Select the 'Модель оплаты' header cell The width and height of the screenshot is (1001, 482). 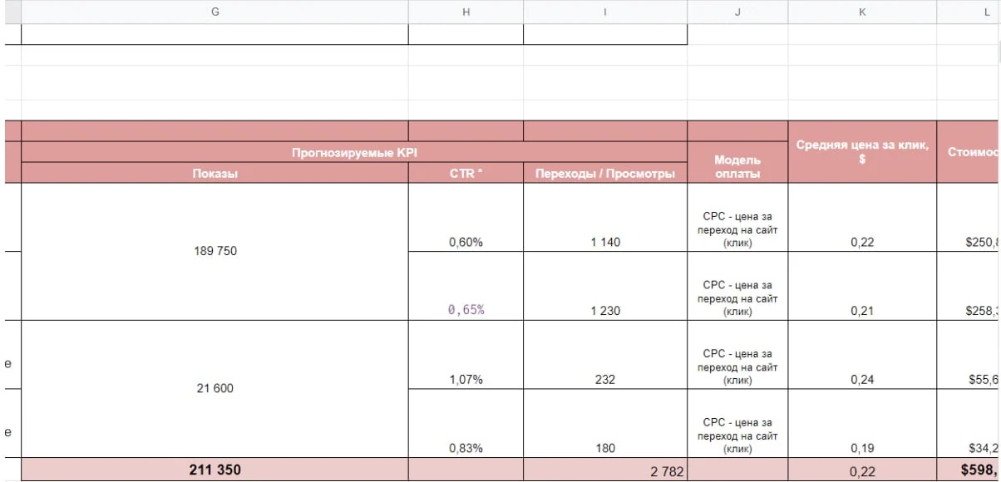[737, 163]
